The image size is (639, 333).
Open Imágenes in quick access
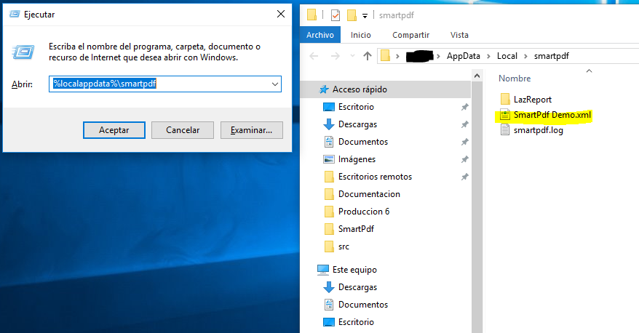pyautogui.click(x=329, y=159)
